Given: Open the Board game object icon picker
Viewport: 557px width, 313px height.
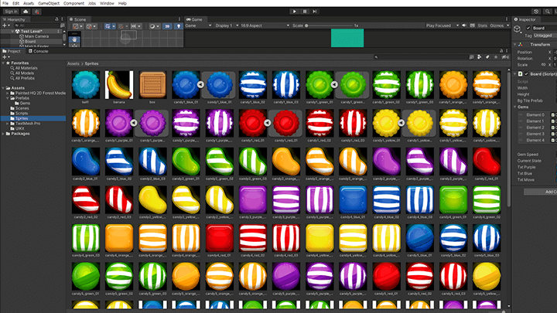Looking at the screenshot, I should [x=518, y=29].
